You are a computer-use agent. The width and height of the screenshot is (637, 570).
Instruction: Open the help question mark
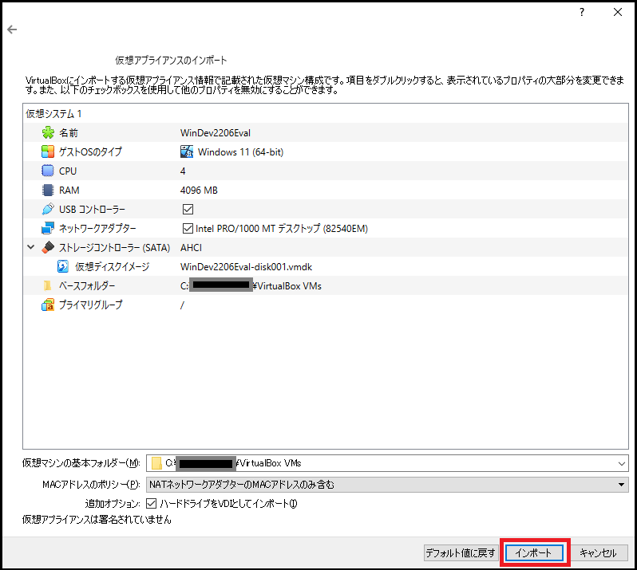point(582,12)
